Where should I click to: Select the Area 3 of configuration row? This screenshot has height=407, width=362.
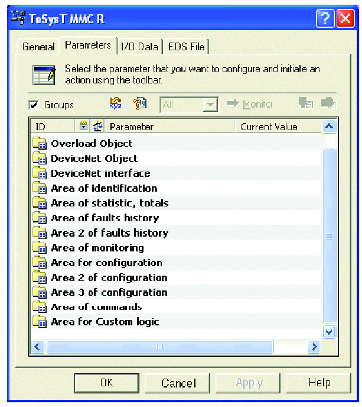pos(176,292)
